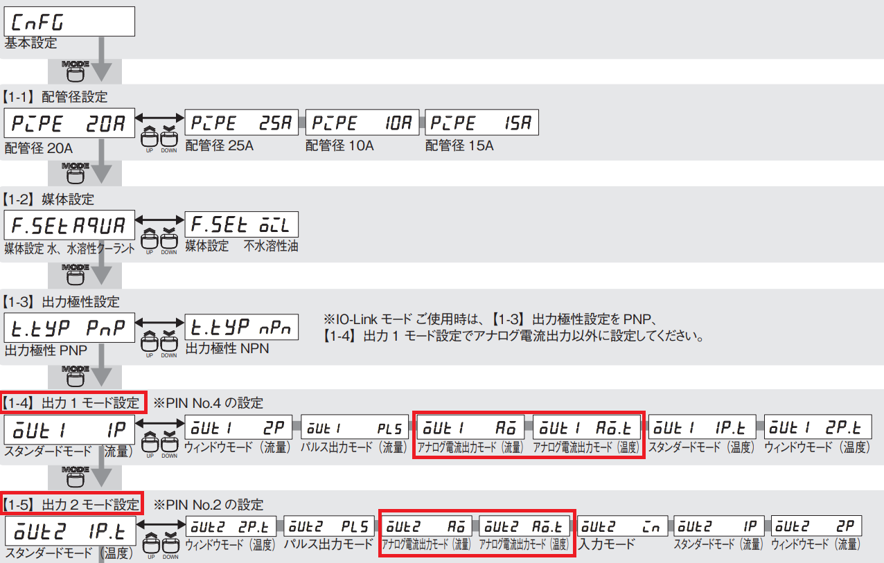Click the 媒体設定 不水溶性油 caption

[x=242, y=246]
